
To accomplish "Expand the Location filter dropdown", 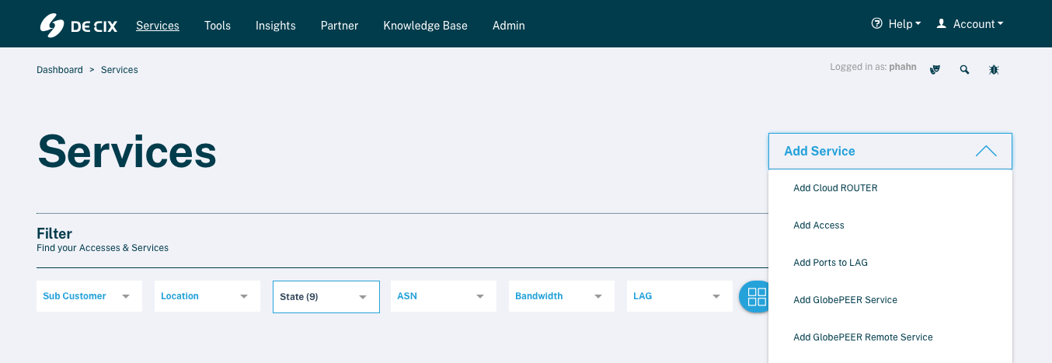I will point(207,296).
